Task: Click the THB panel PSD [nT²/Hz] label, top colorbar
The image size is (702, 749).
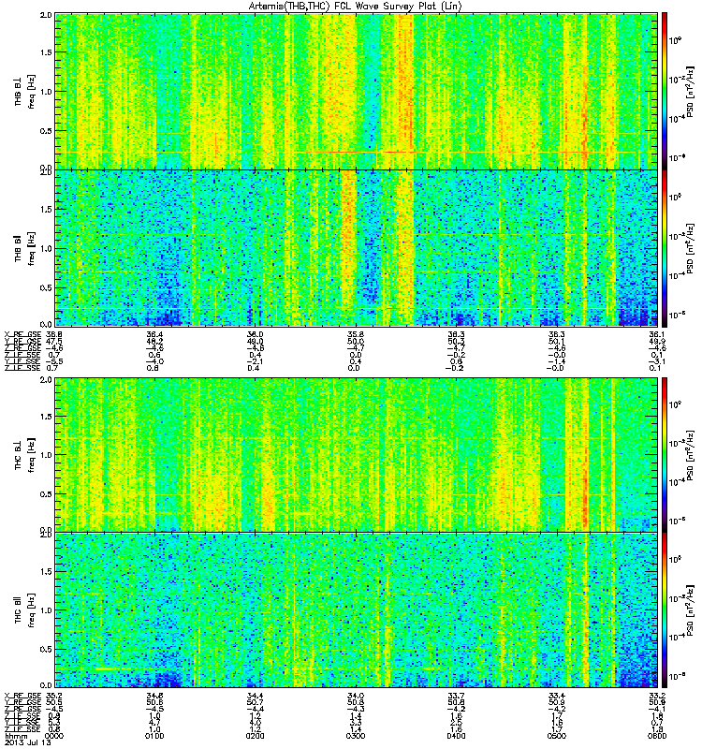Action: (x=691, y=92)
